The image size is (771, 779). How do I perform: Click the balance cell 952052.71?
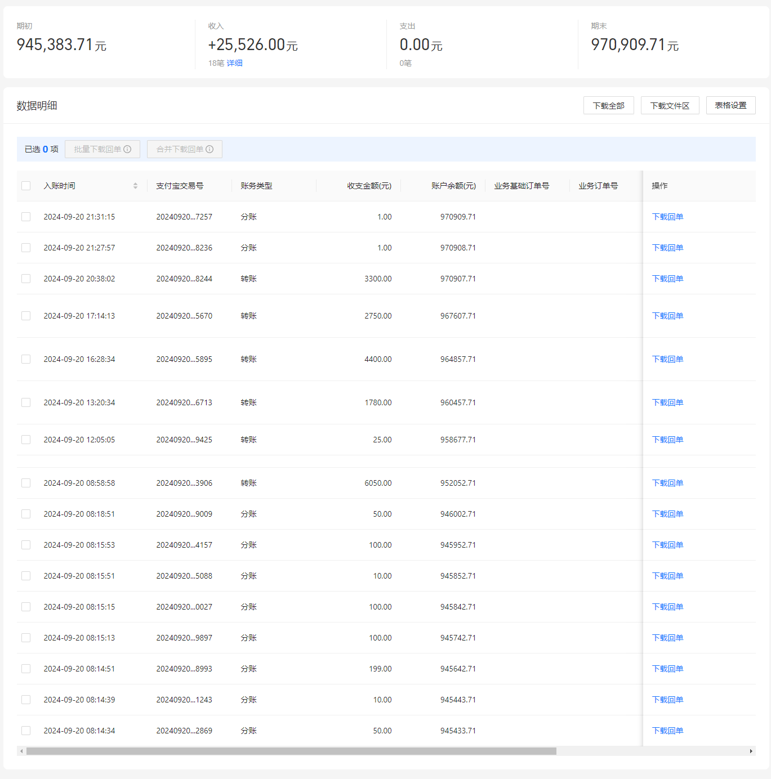click(458, 483)
